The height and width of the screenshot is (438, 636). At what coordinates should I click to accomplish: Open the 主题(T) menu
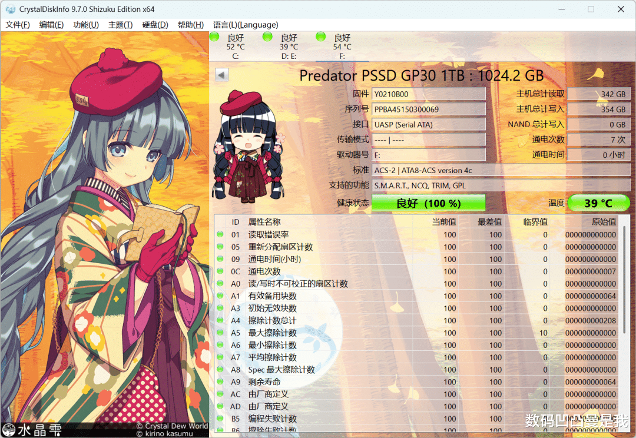pyautogui.click(x=121, y=25)
